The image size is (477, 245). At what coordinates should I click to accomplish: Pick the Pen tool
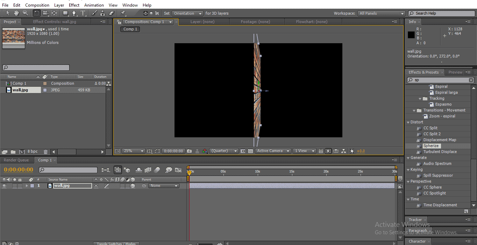[x=74, y=13]
